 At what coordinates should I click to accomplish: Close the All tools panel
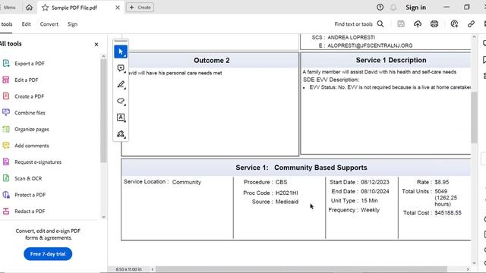tap(96, 45)
